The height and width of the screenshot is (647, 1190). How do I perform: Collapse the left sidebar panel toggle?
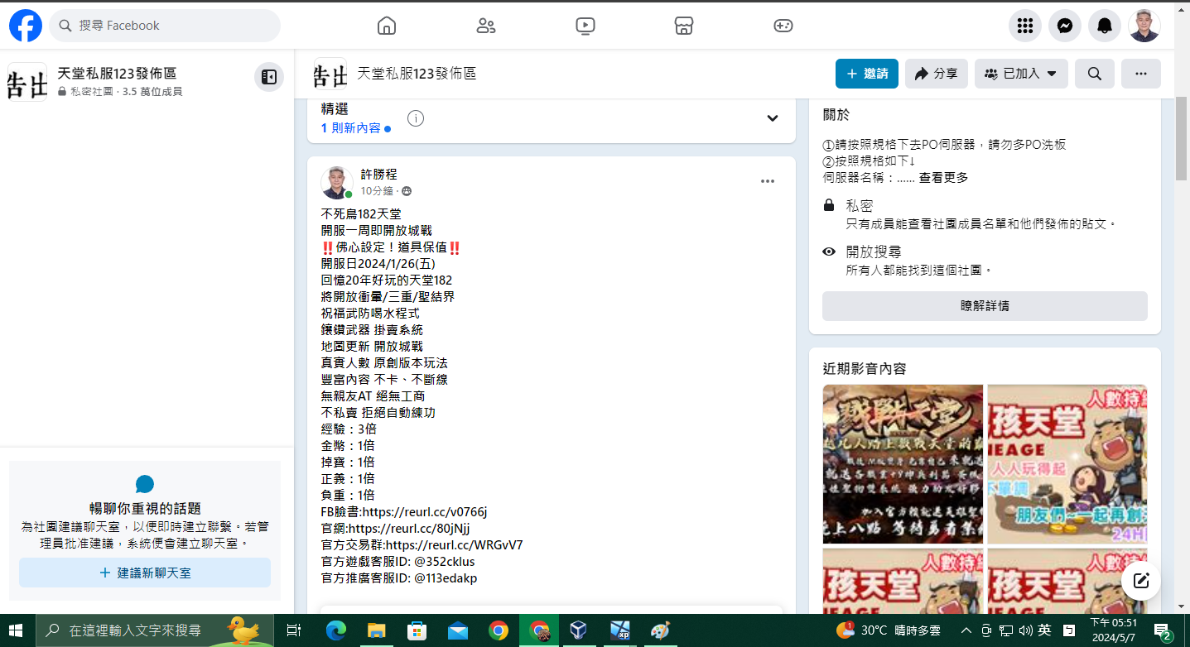tap(269, 77)
